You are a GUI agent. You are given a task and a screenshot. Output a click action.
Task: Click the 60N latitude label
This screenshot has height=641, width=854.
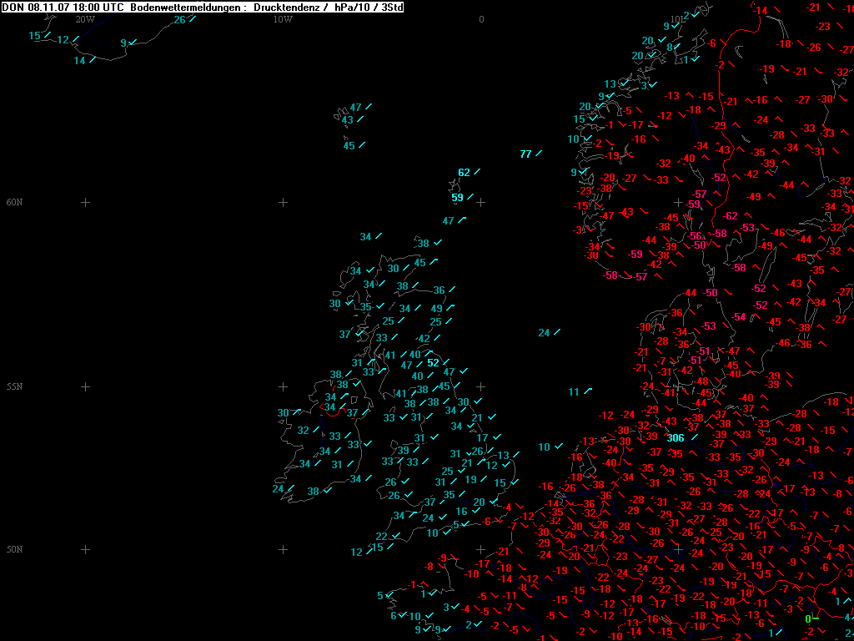15,202
